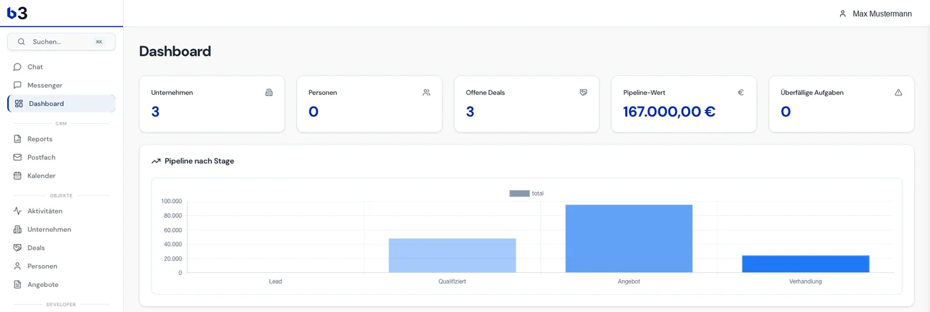Screen dimensions: 930x312
Task: Toggle the total legend swatch
Action: [519, 193]
